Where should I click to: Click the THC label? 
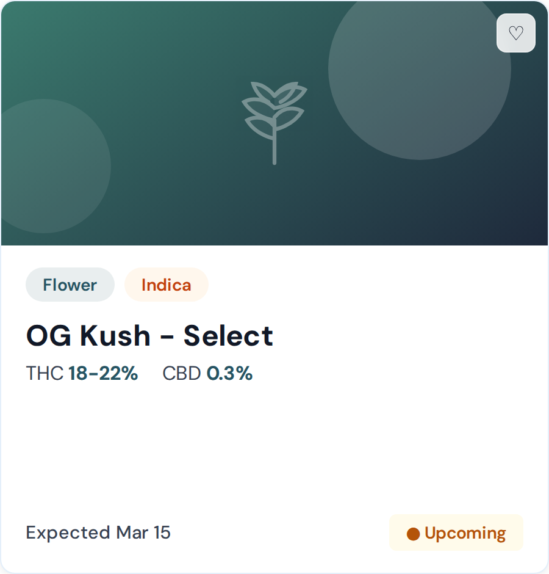click(45, 373)
